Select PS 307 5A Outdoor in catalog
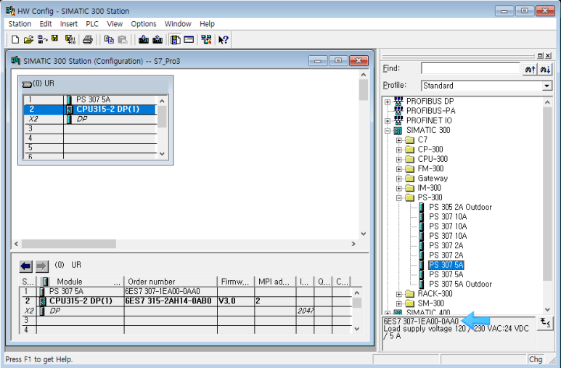The image size is (561, 368). 460,285
